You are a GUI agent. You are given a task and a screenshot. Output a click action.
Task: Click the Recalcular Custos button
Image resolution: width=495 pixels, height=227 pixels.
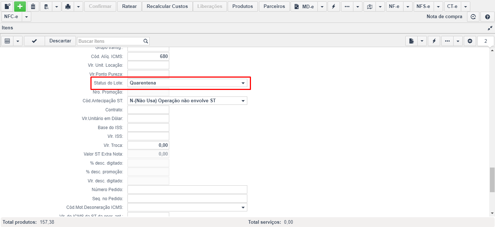[167, 7]
